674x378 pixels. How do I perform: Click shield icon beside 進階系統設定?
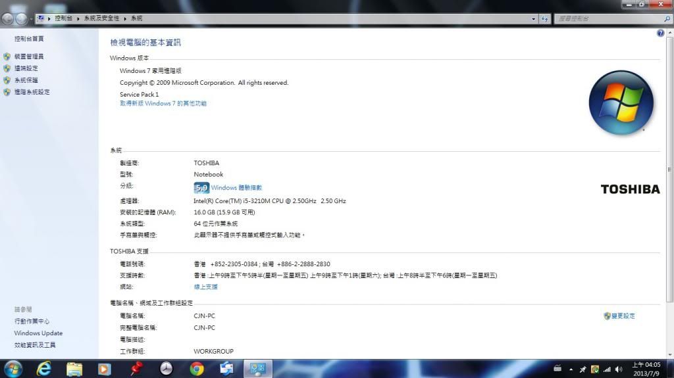tap(7, 92)
